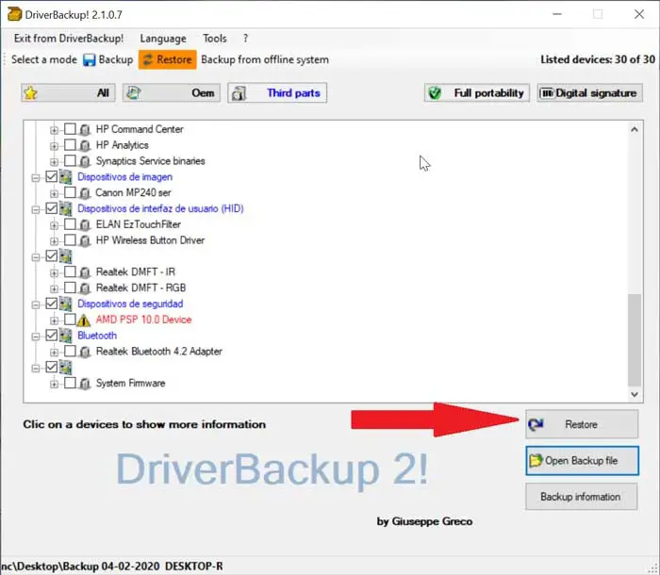This screenshot has height=575, width=660.
Task: Check the Synaptics Service binaries checkbox
Action: (x=70, y=160)
